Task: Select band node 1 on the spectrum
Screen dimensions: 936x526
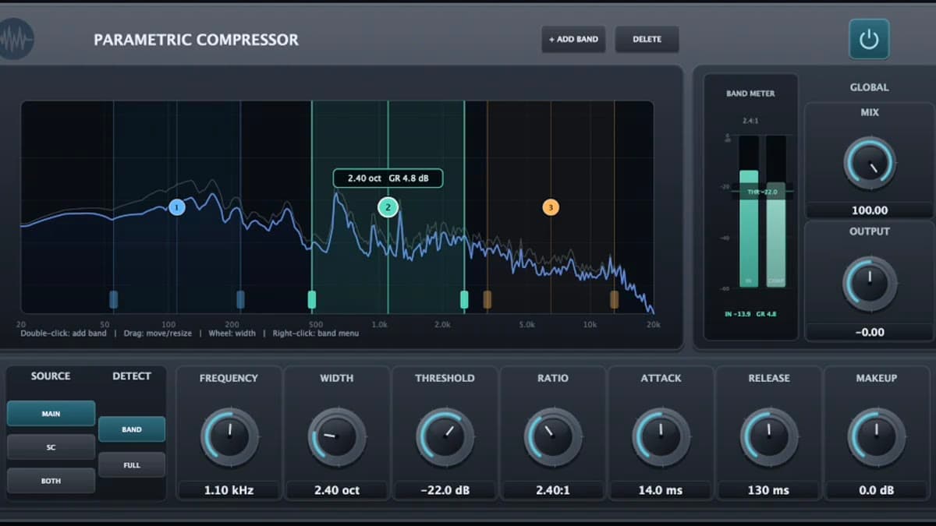Action: (x=177, y=207)
